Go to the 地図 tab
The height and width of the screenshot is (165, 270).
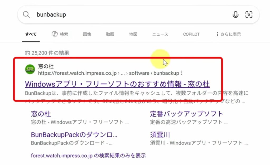[x=133, y=34]
